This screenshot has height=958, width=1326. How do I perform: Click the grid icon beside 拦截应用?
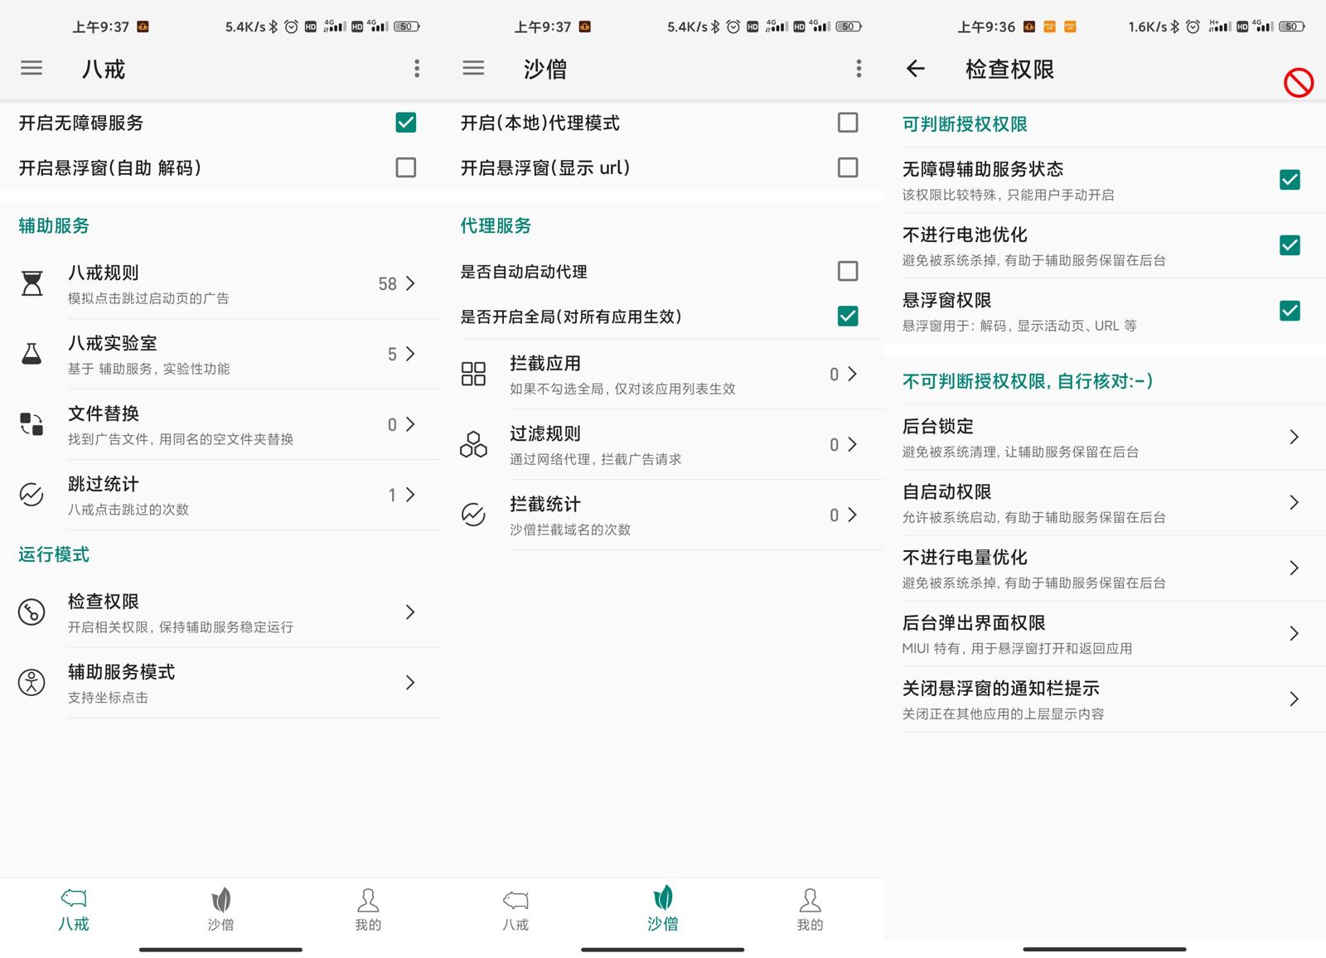click(473, 374)
